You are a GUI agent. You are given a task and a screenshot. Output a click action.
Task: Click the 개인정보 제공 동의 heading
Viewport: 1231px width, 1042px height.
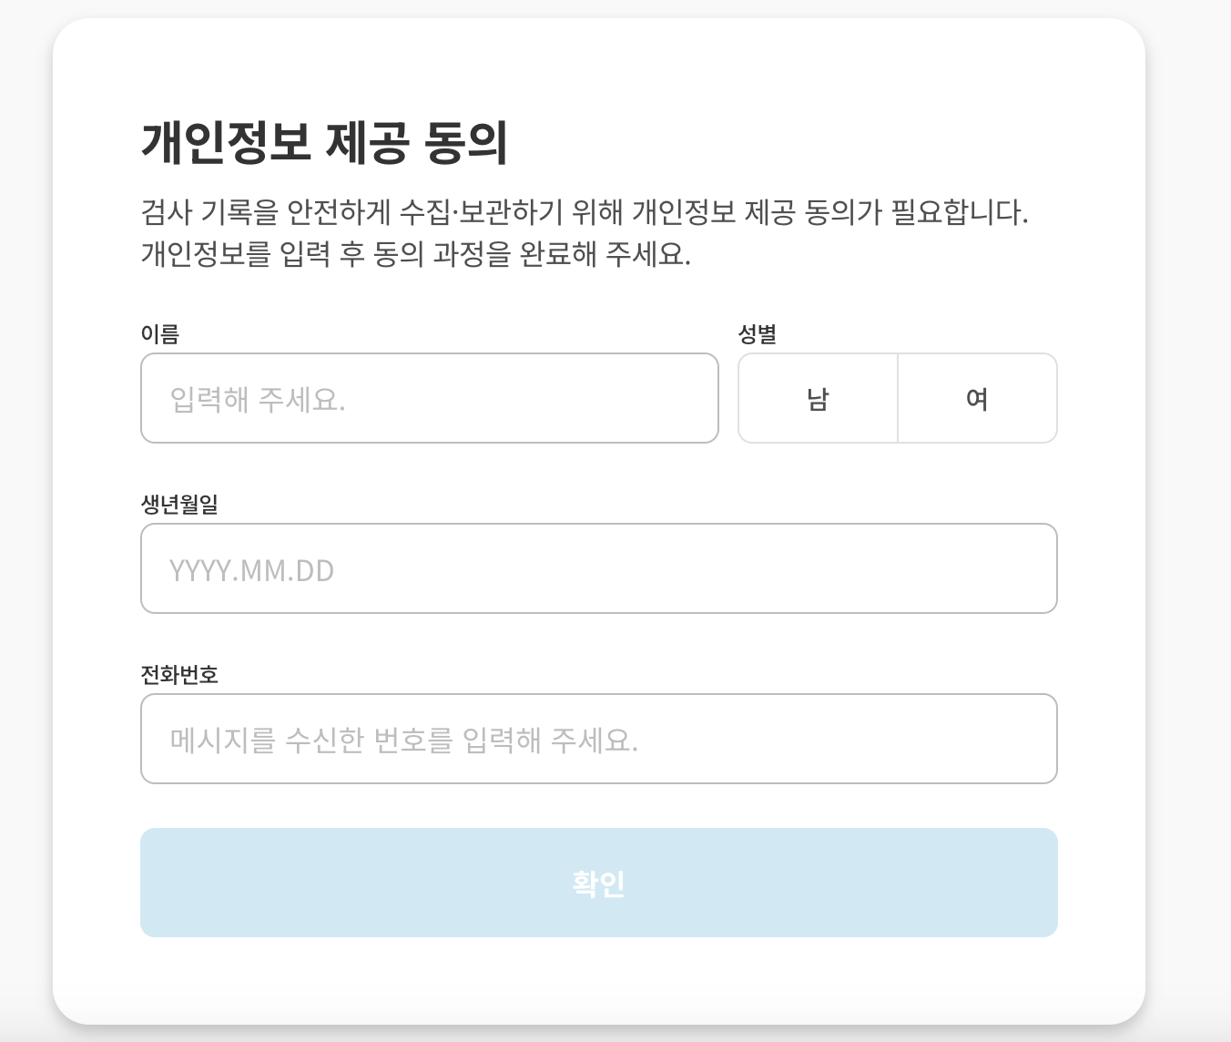click(x=324, y=143)
